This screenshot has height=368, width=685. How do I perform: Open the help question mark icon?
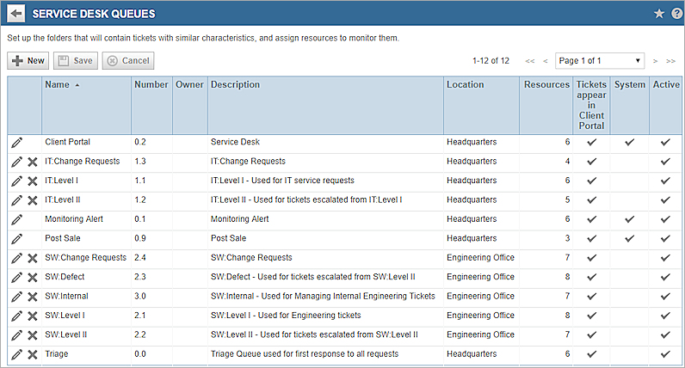click(676, 14)
